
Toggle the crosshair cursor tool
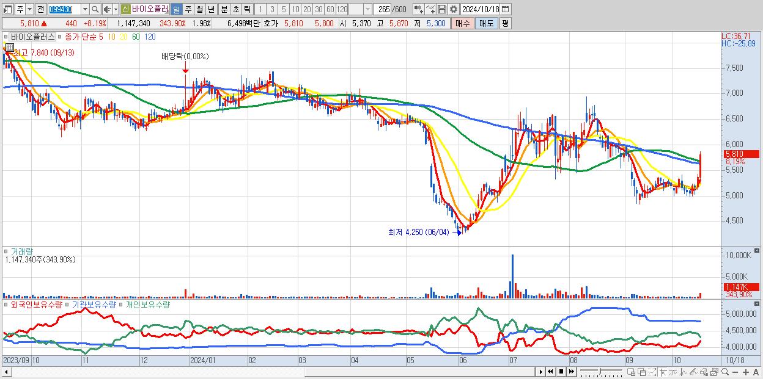pos(663,372)
